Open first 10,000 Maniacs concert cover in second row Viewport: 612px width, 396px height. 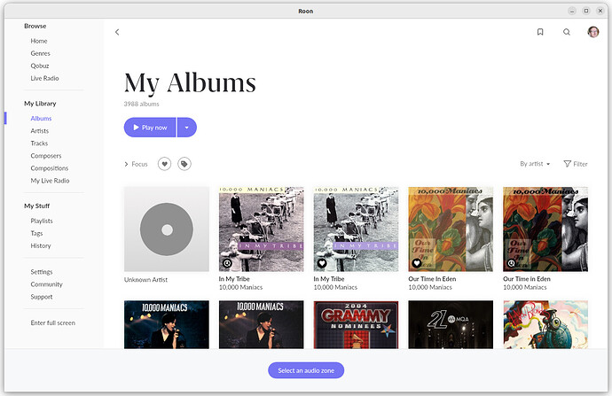[x=167, y=324]
